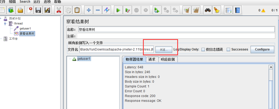
Task: Click the Paste clipboard icon
Action: pos(77,10)
